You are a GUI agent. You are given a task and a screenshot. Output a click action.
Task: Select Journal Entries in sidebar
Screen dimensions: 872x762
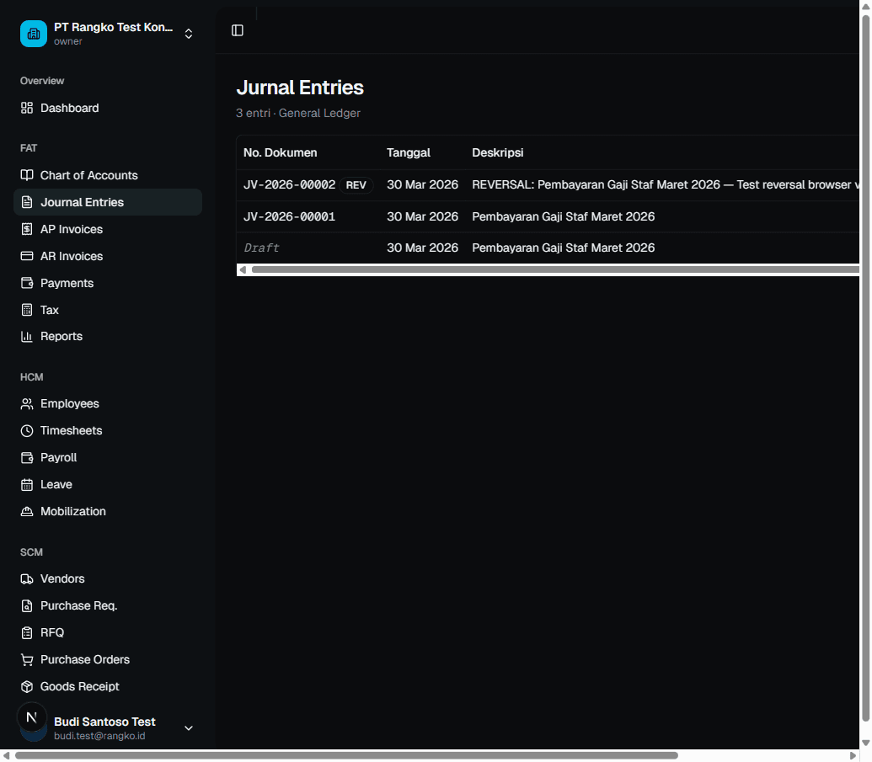pyautogui.click(x=107, y=202)
